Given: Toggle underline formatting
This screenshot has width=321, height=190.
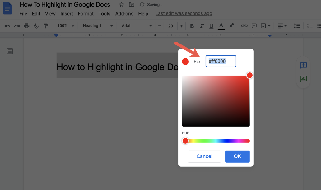Looking at the screenshot, I should 211,26.
